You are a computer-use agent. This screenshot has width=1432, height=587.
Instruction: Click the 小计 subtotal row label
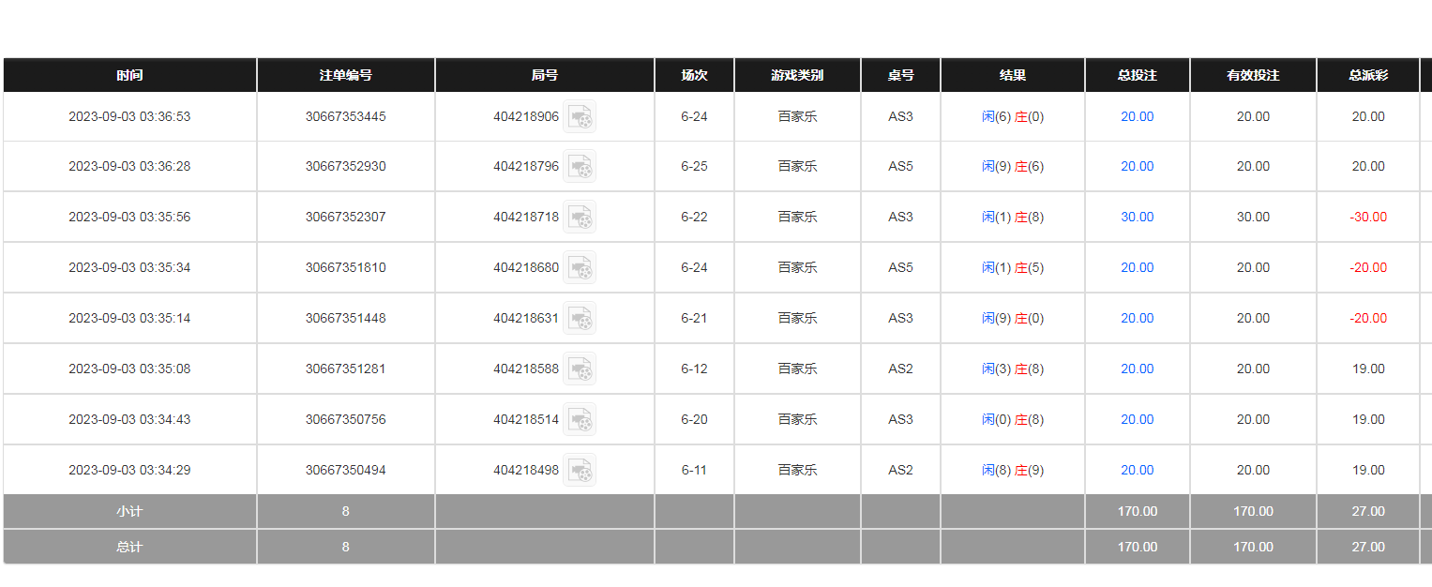(x=129, y=511)
